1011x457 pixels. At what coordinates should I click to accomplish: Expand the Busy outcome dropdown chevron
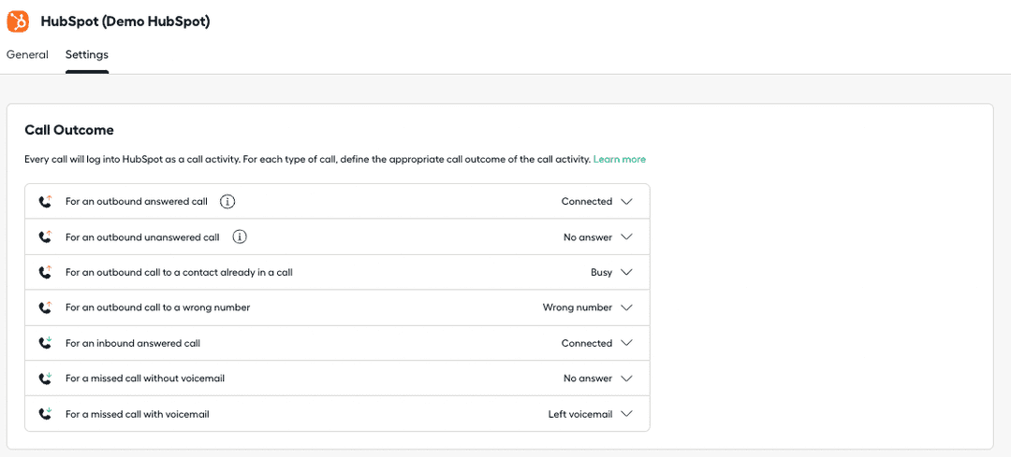tap(626, 273)
